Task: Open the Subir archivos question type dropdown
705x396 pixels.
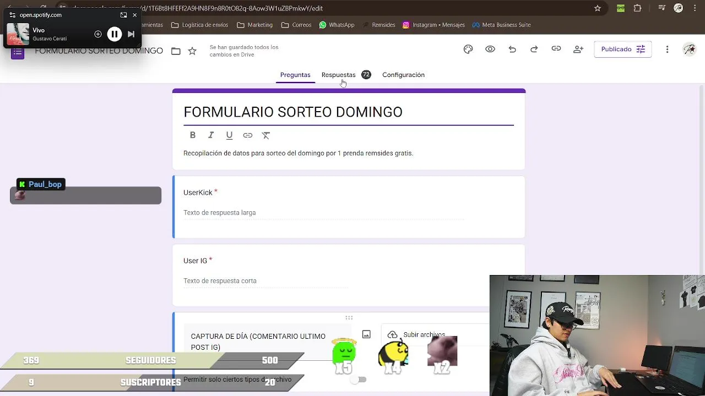Action: tap(435, 335)
